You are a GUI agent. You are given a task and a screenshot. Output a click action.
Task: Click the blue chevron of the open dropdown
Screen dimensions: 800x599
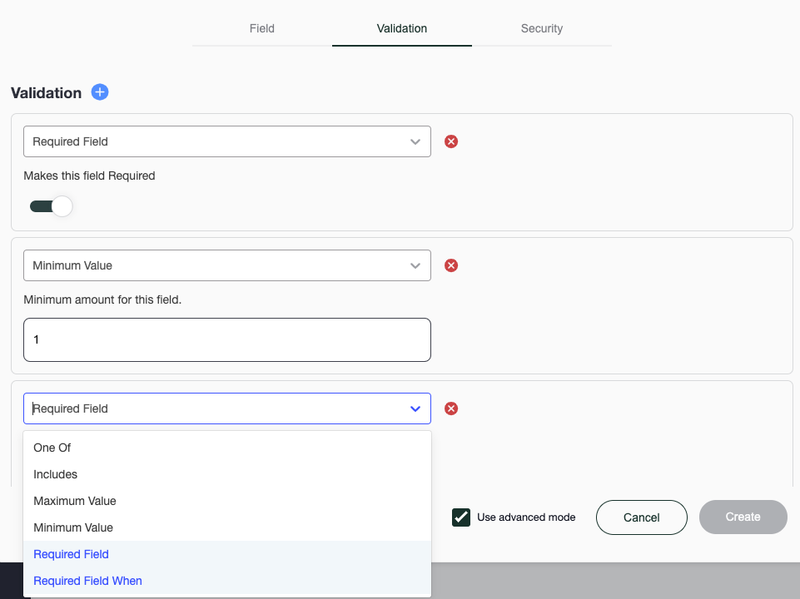[x=415, y=408]
